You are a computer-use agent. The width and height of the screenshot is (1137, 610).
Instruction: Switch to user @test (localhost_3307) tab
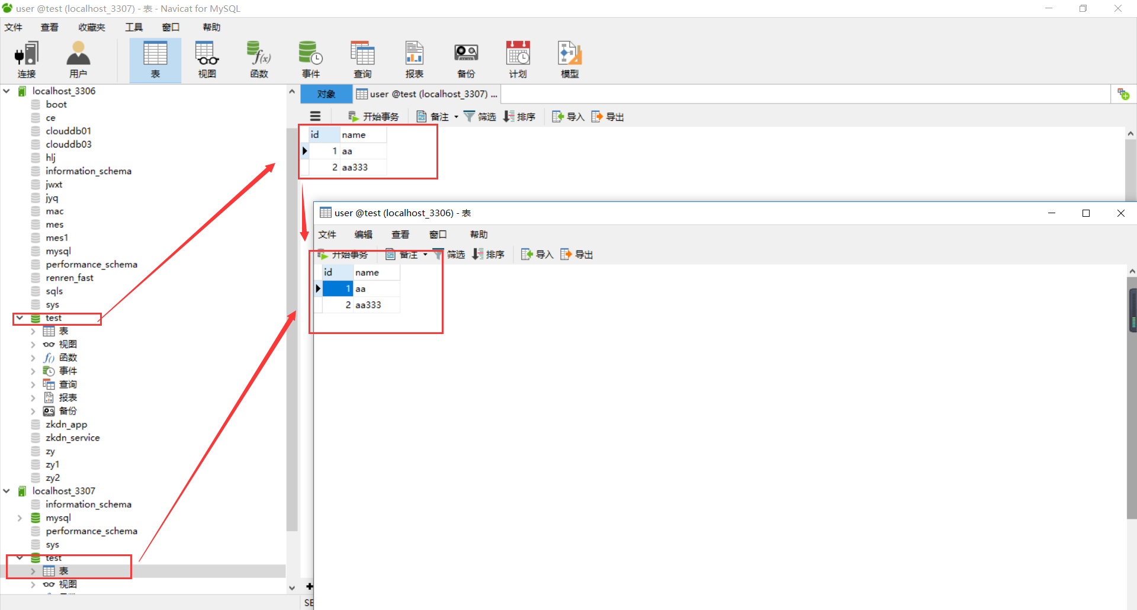click(427, 94)
